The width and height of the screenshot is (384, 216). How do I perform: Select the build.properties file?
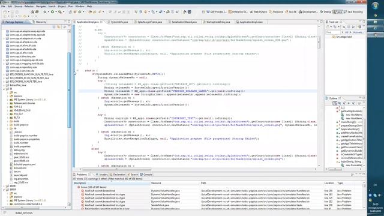pos(20,146)
